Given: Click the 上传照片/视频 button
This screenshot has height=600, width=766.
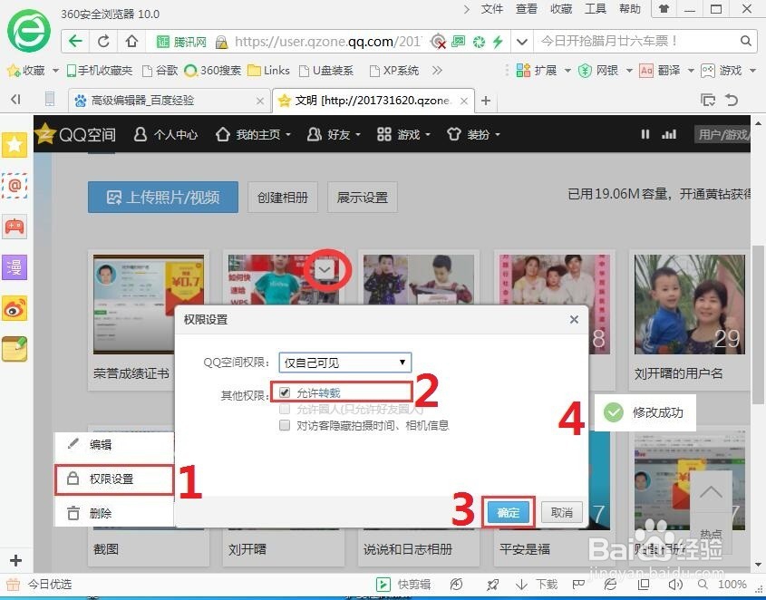Looking at the screenshot, I should click(x=162, y=196).
